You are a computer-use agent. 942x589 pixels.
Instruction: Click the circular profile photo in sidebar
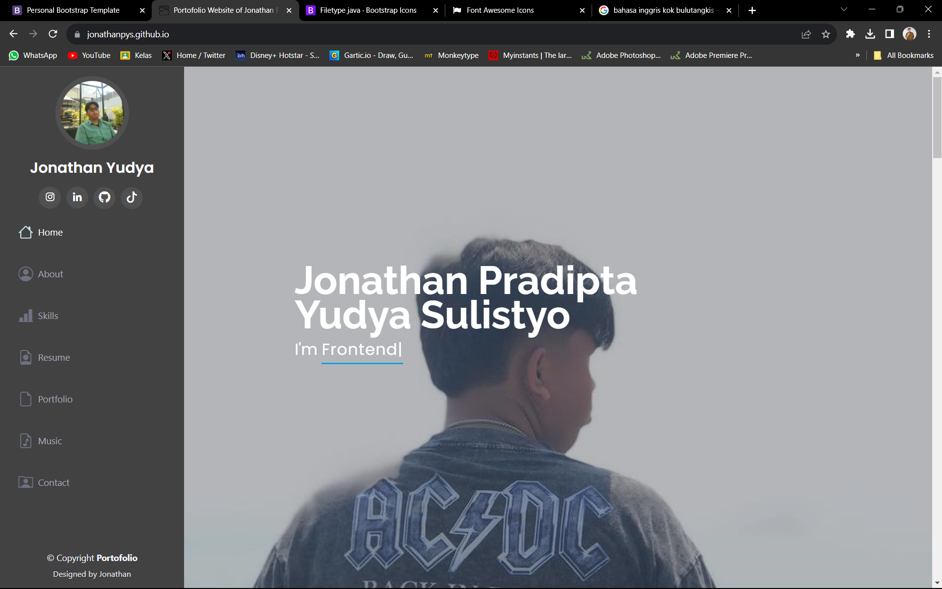point(92,113)
